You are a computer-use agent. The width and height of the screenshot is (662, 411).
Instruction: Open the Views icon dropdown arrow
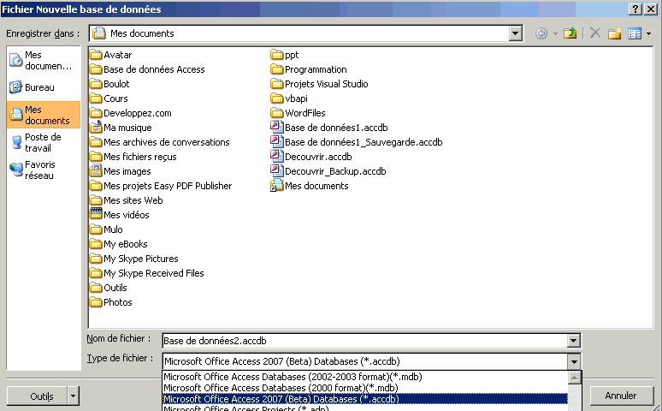point(648,33)
